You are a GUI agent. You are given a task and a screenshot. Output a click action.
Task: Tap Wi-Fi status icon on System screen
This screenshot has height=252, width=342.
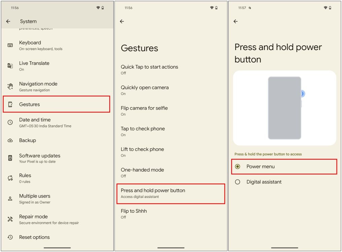click(x=98, y=8)
